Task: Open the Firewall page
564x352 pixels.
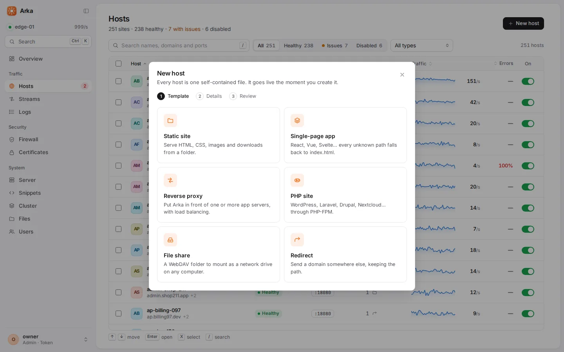Action: (x=48, y=139)
